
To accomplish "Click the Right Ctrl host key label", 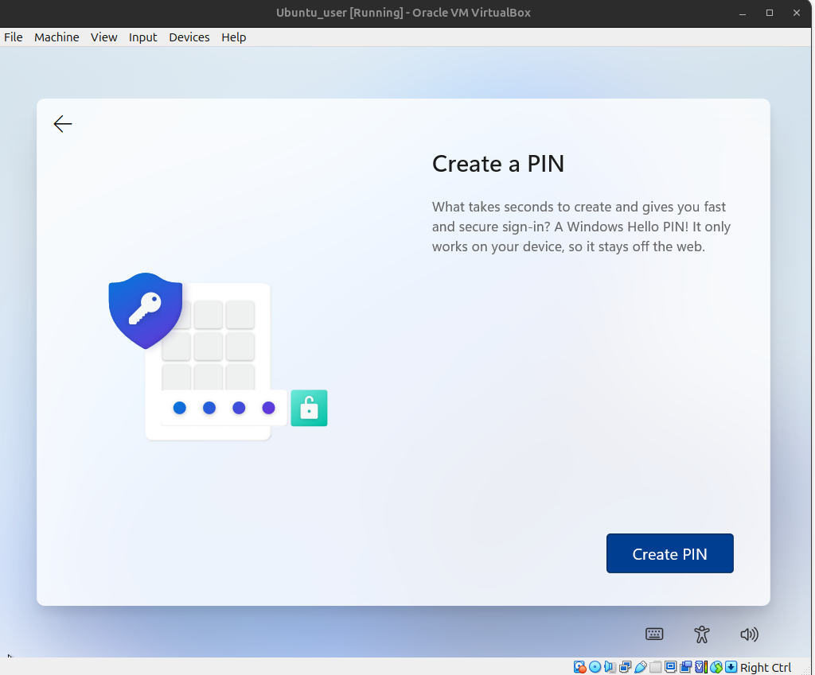I will [x=766, y=667].
